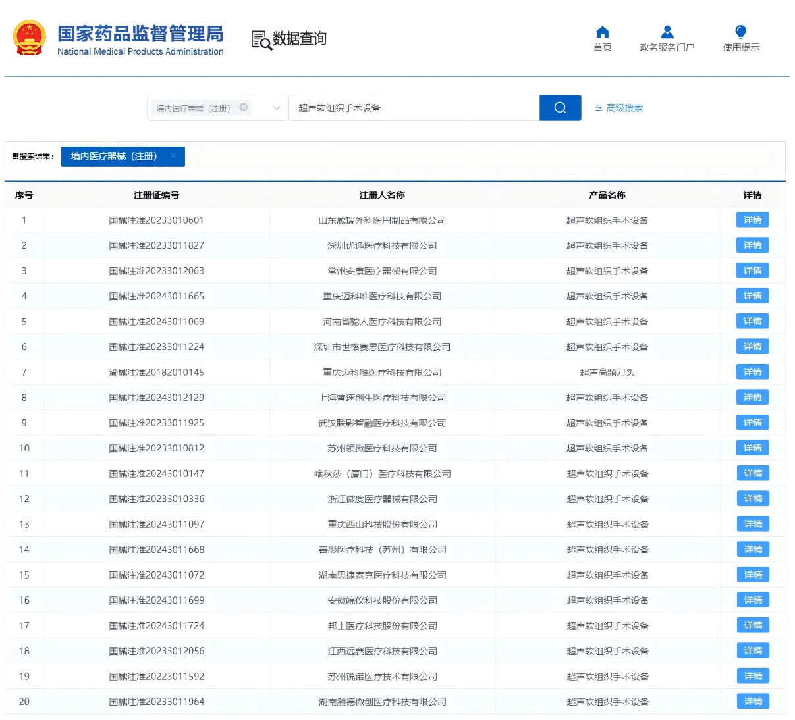Expand the database category dropdown arrow

pyautogui.click(x=277, y=108)
